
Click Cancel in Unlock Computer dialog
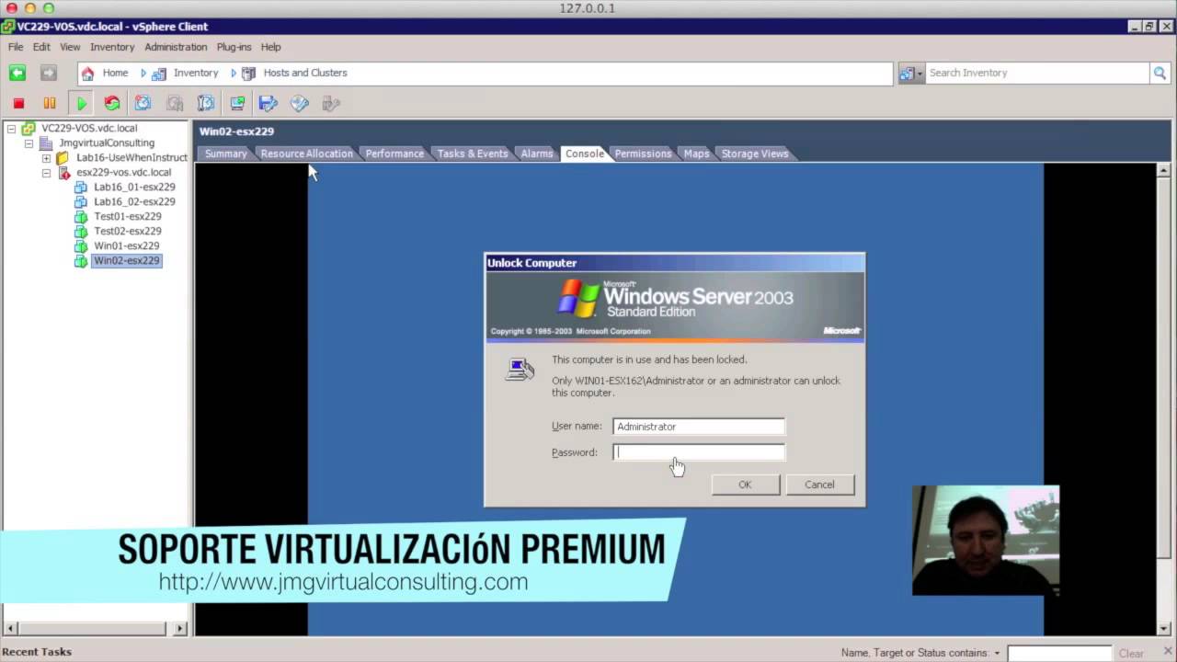click(819, 485)
